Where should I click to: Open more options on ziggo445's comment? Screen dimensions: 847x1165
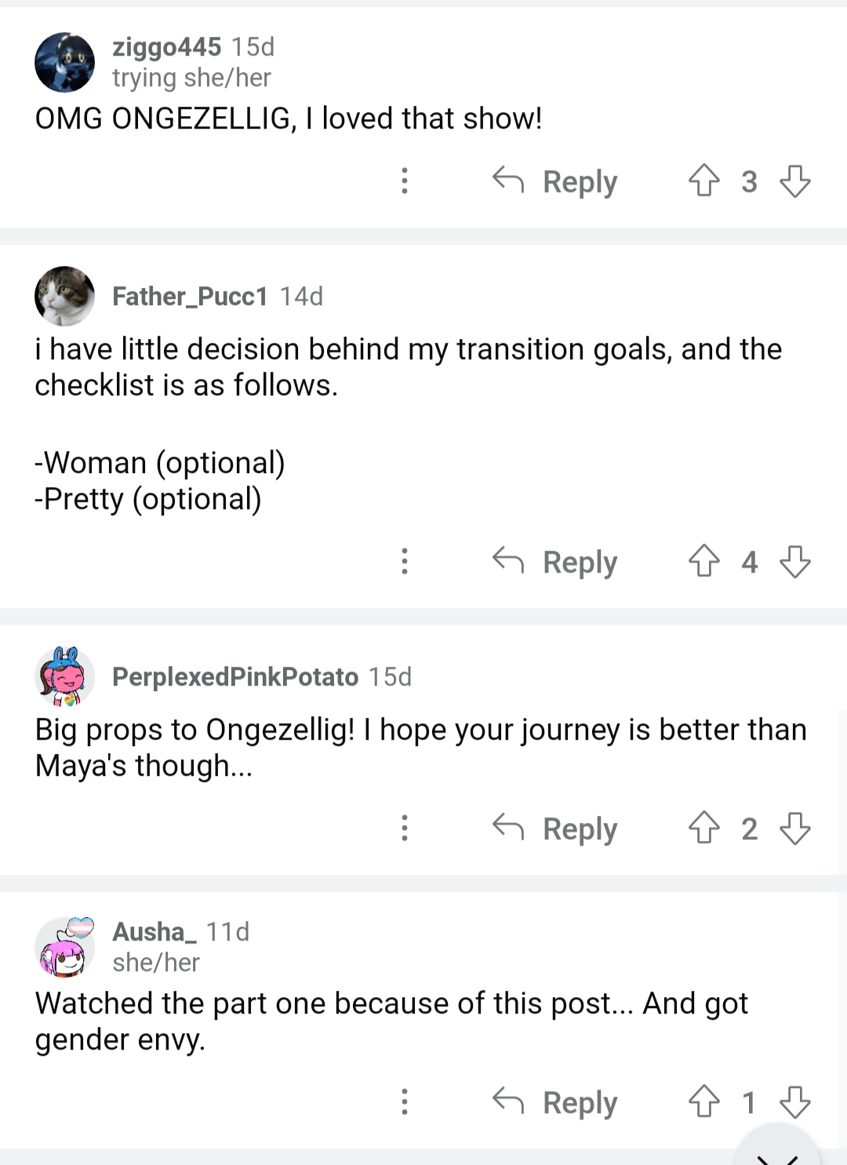pyautogui.click(x=405, y=181)
